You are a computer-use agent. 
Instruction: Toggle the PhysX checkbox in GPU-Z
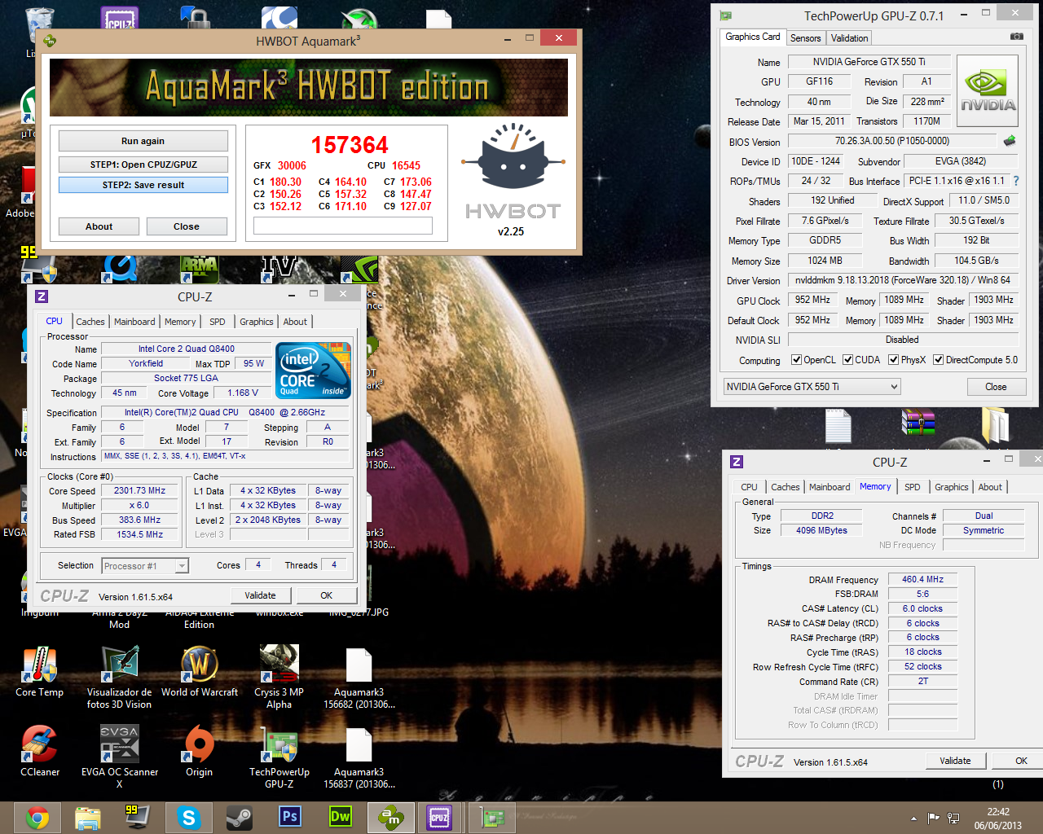coord(893,359)
